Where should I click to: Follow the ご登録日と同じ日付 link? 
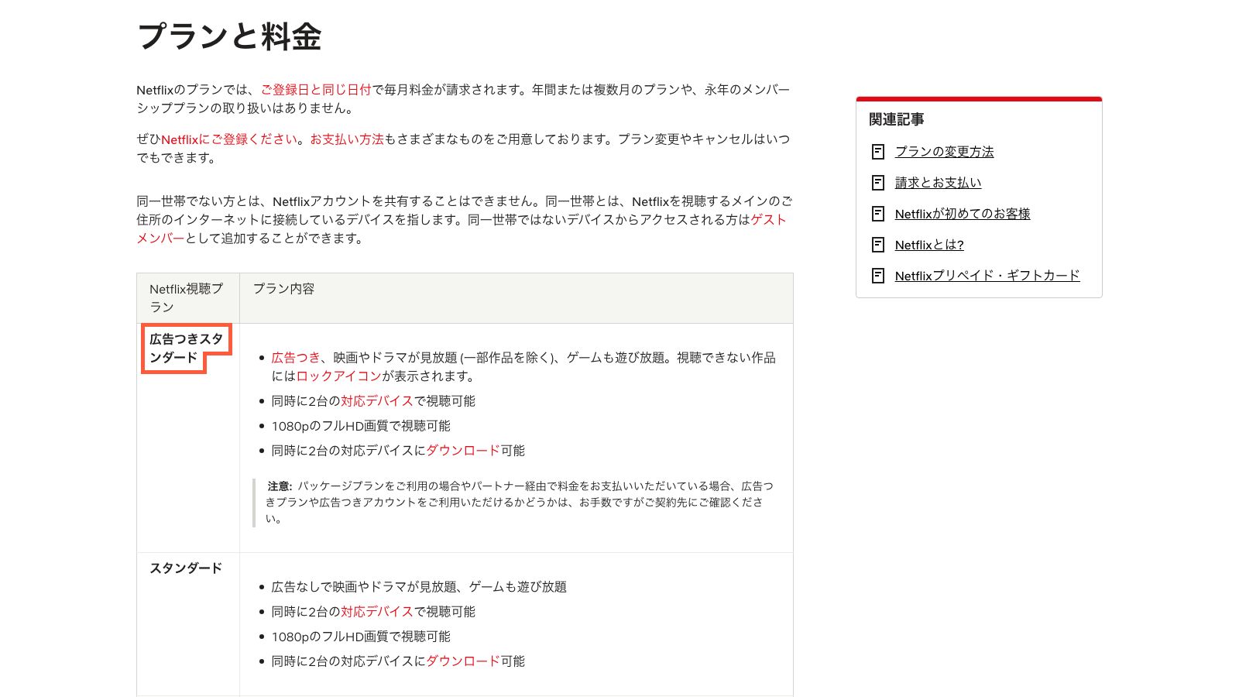(x=316, y=90)
